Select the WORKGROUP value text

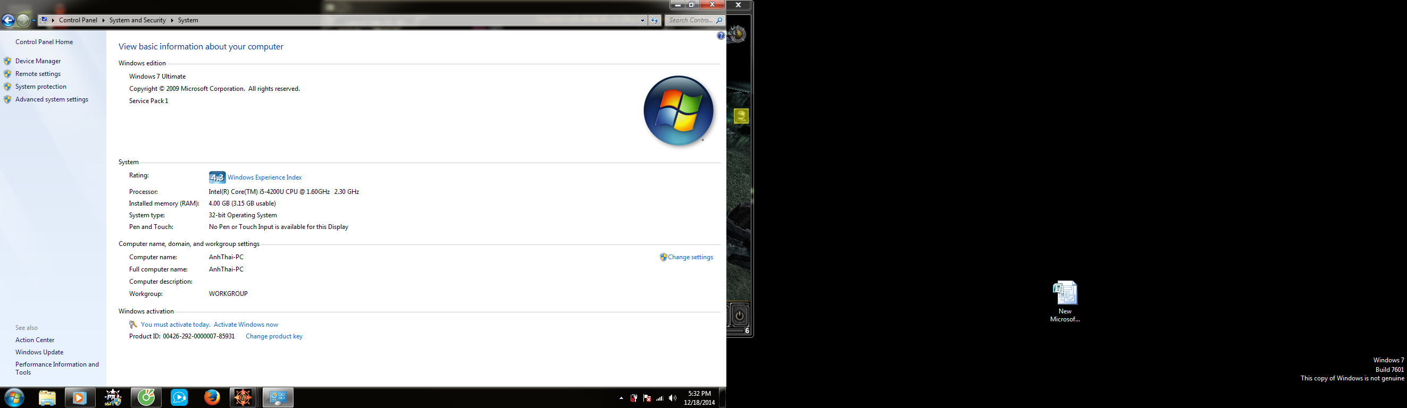[228, 293]
